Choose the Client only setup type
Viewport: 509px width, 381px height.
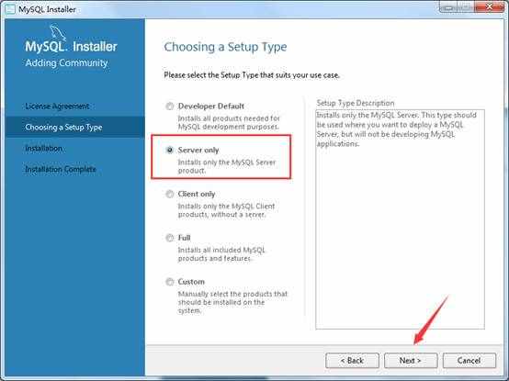pyautogui.click(x=170, y=194)
